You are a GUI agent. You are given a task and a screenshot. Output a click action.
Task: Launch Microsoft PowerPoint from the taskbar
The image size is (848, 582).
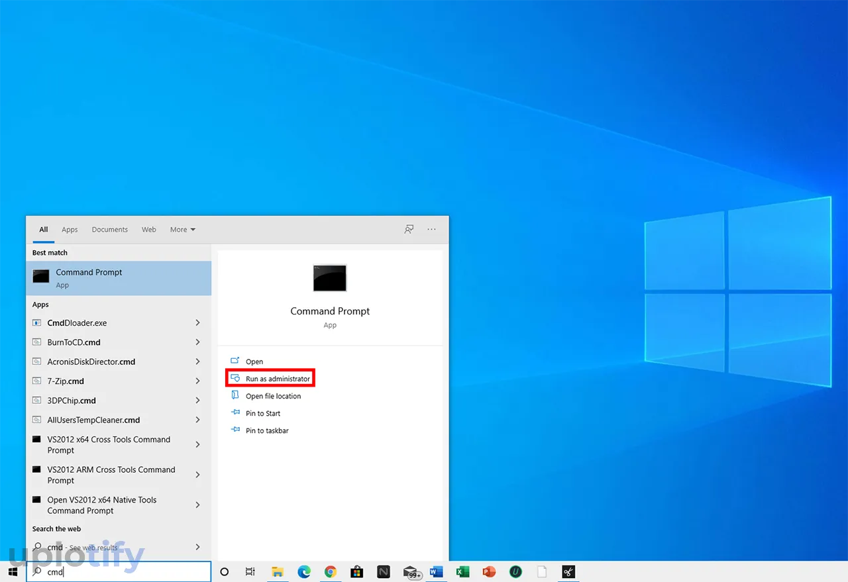tap(489, 571)
